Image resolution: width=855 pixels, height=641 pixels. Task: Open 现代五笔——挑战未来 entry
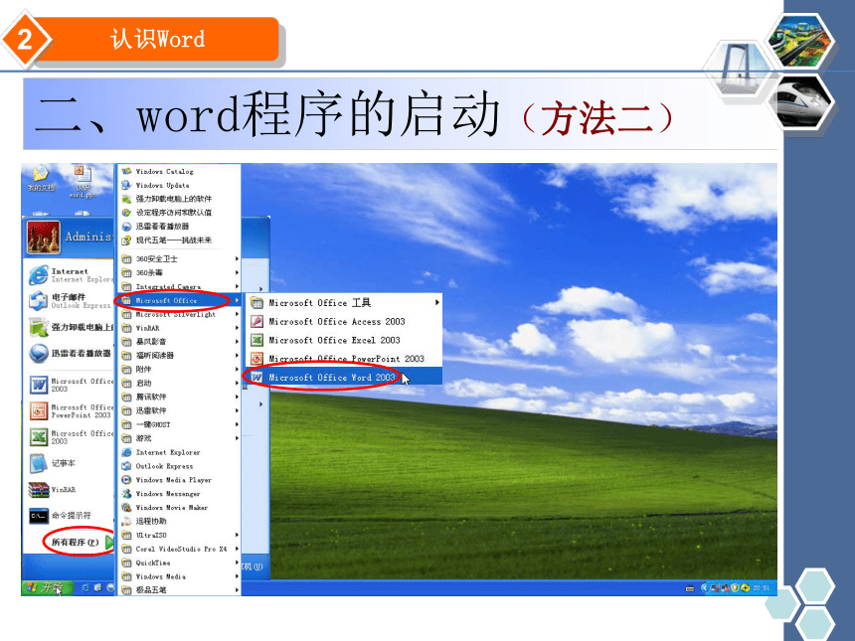click(x=167, y=240)
